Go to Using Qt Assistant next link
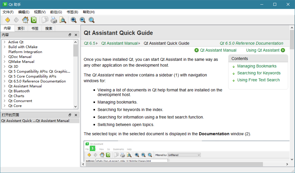The width and height of the screenshot is (295, 173). 263,50
